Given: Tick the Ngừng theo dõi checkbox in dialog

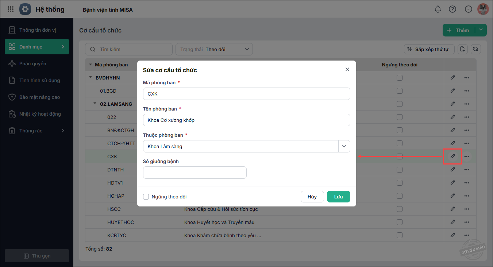Looking at the screenshot, I should pyautogui.click(x=146, y=197).
